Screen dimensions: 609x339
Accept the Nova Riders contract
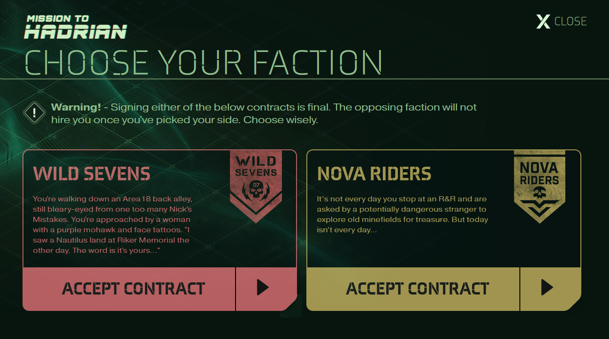417,288
